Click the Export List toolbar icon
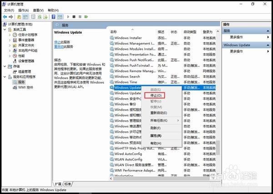 pyautogui.click(x=45, y=17)
